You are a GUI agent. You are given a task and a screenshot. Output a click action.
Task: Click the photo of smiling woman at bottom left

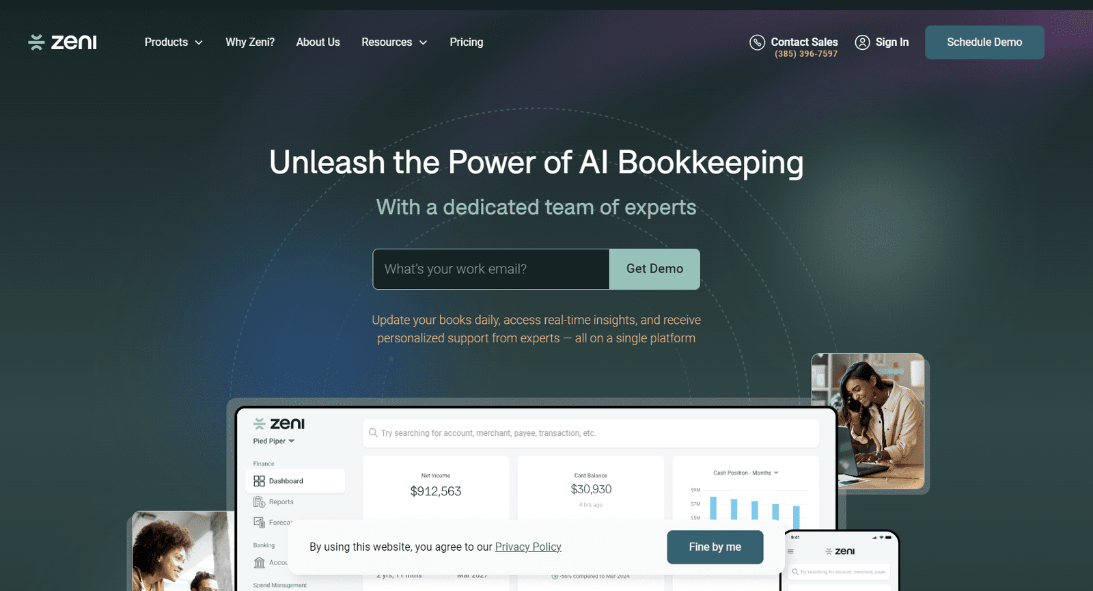[183, 551]
